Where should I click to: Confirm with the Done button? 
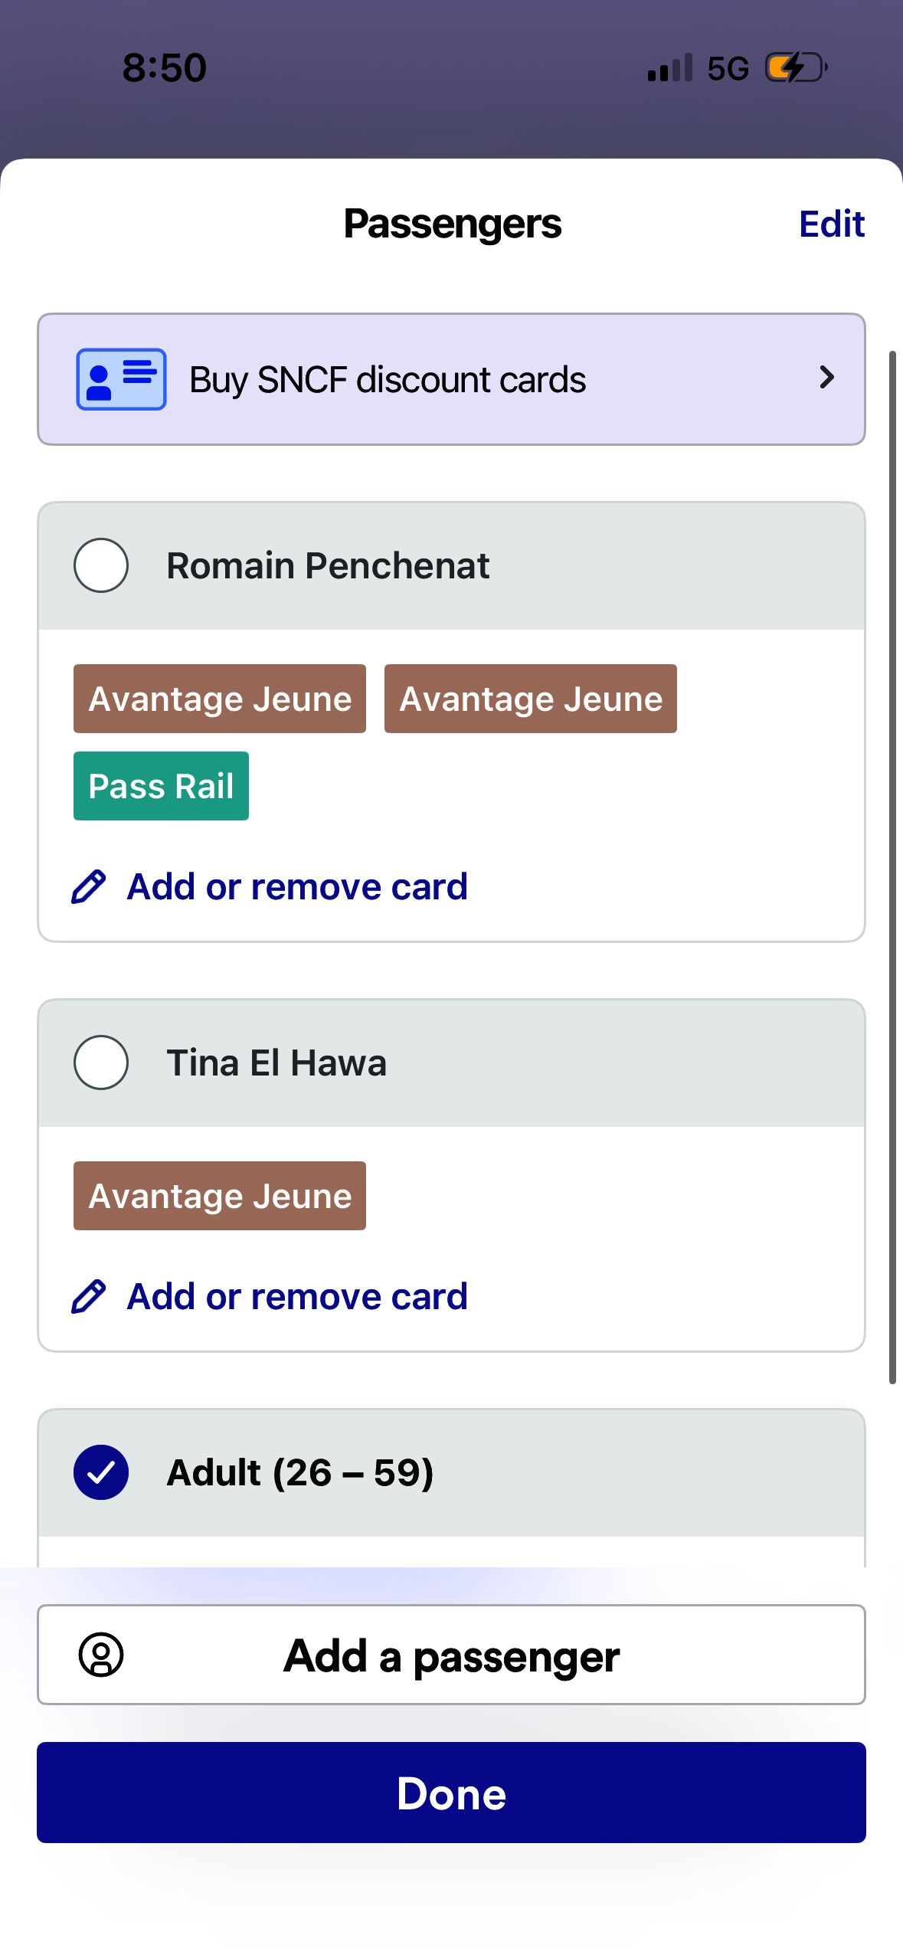point(451,1793)
